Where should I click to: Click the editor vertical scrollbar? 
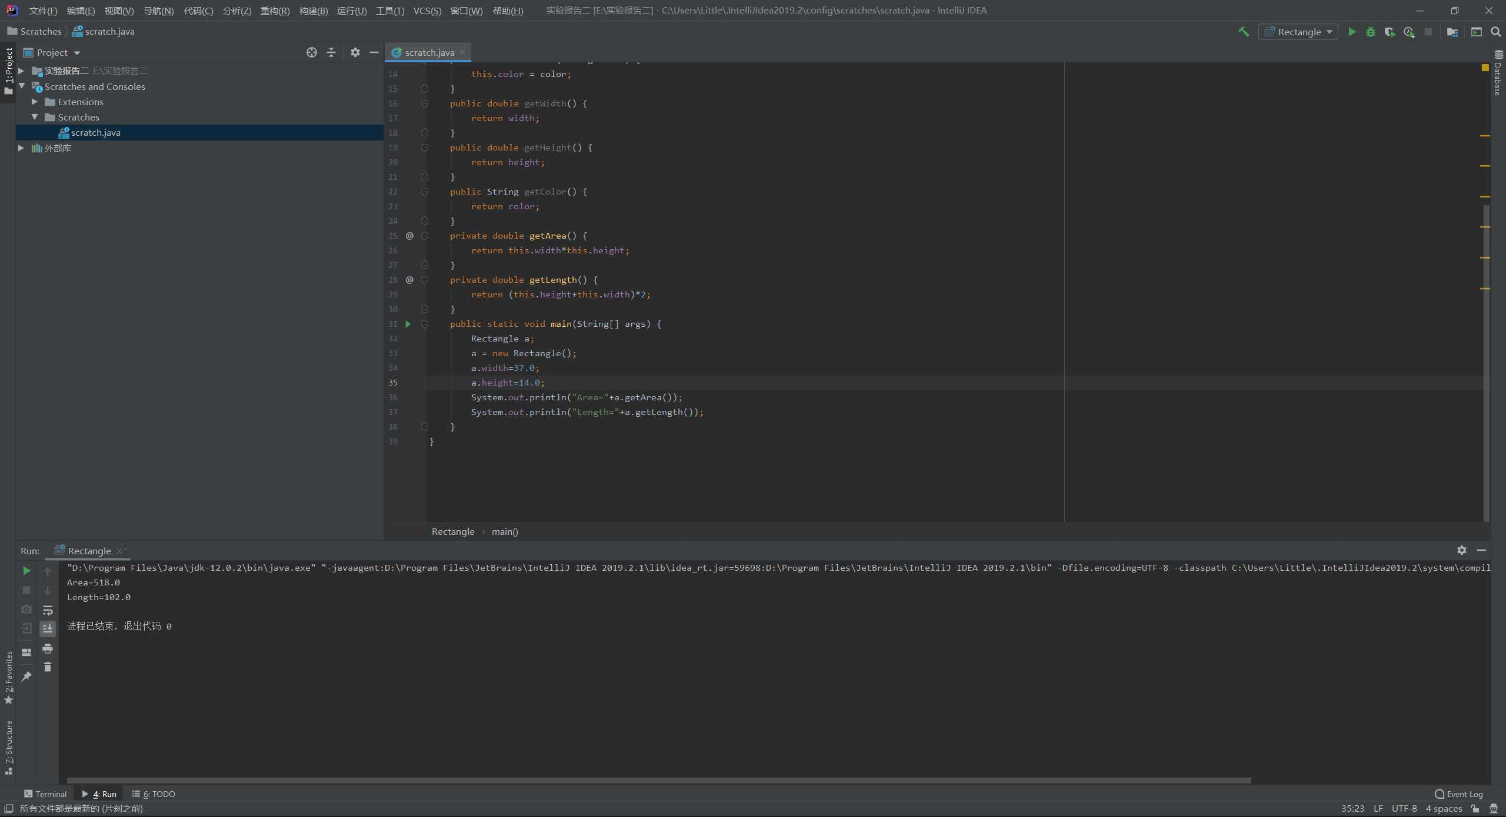[x=1486, y=363]
